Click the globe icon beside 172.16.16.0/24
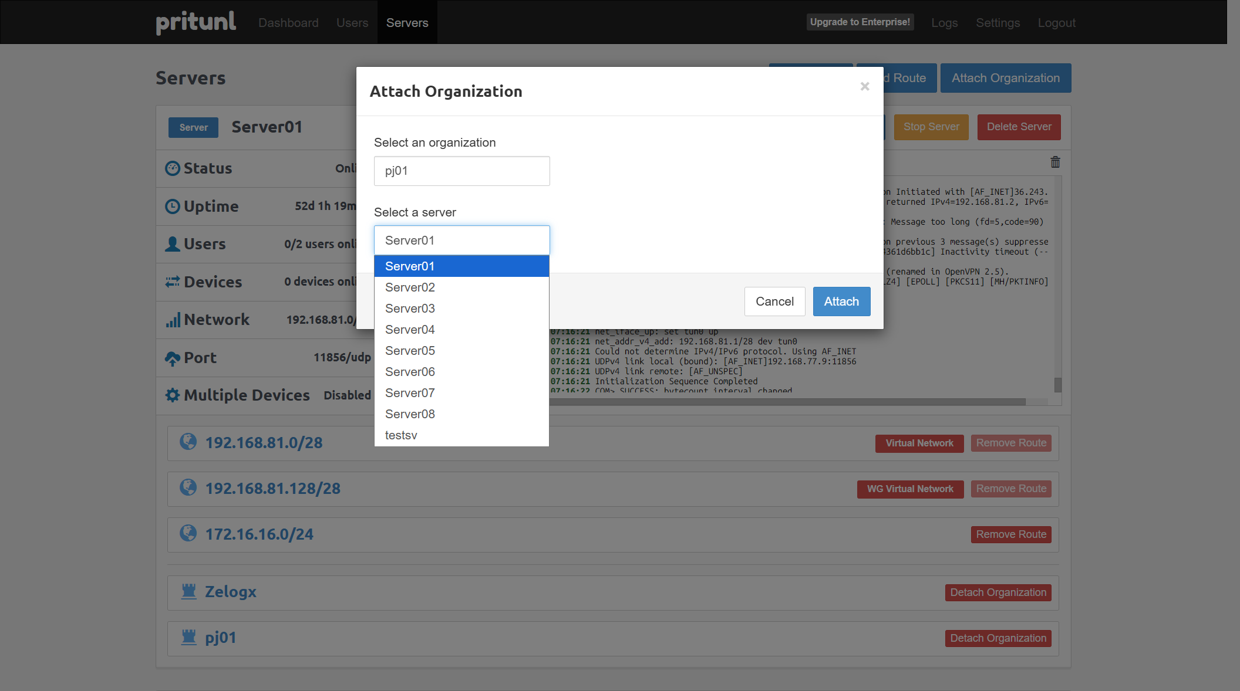Image resolution: width=1240 pixels, height=691 pixels. (x=188, y=533)
